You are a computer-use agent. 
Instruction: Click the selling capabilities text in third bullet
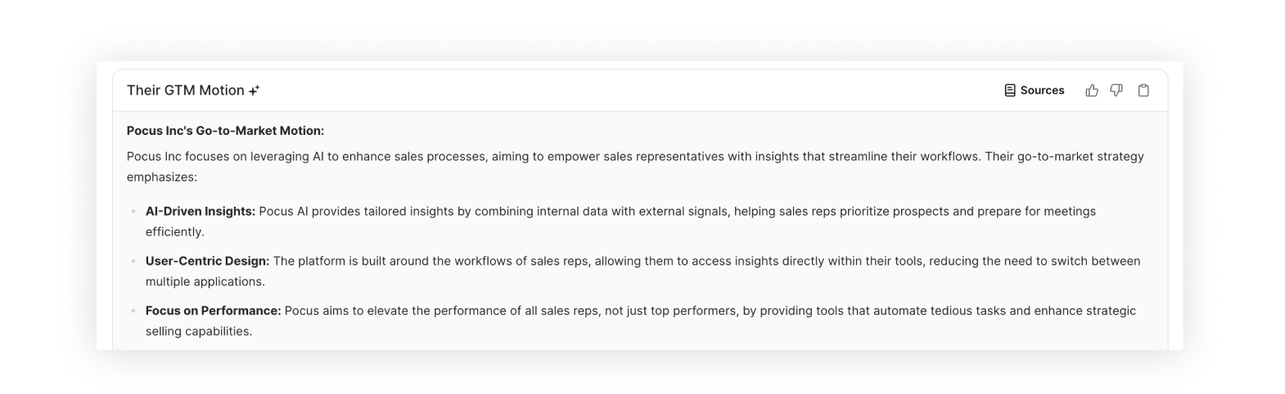199,332
